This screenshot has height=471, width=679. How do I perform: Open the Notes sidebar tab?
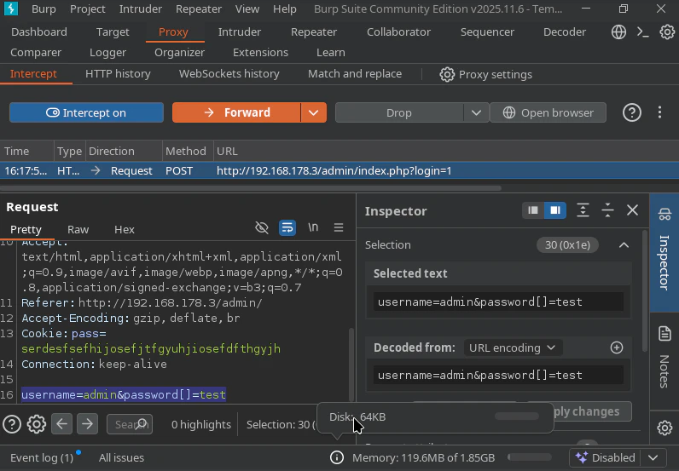coord(664,358)
